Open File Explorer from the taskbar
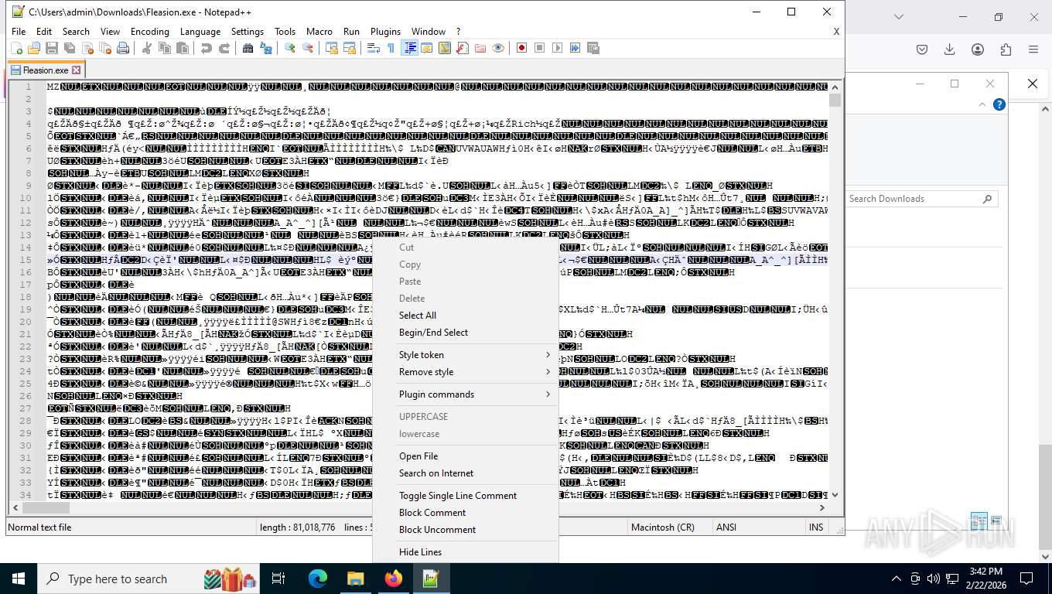This screenshot has height=594, width=1052. [x=355, y=579]
